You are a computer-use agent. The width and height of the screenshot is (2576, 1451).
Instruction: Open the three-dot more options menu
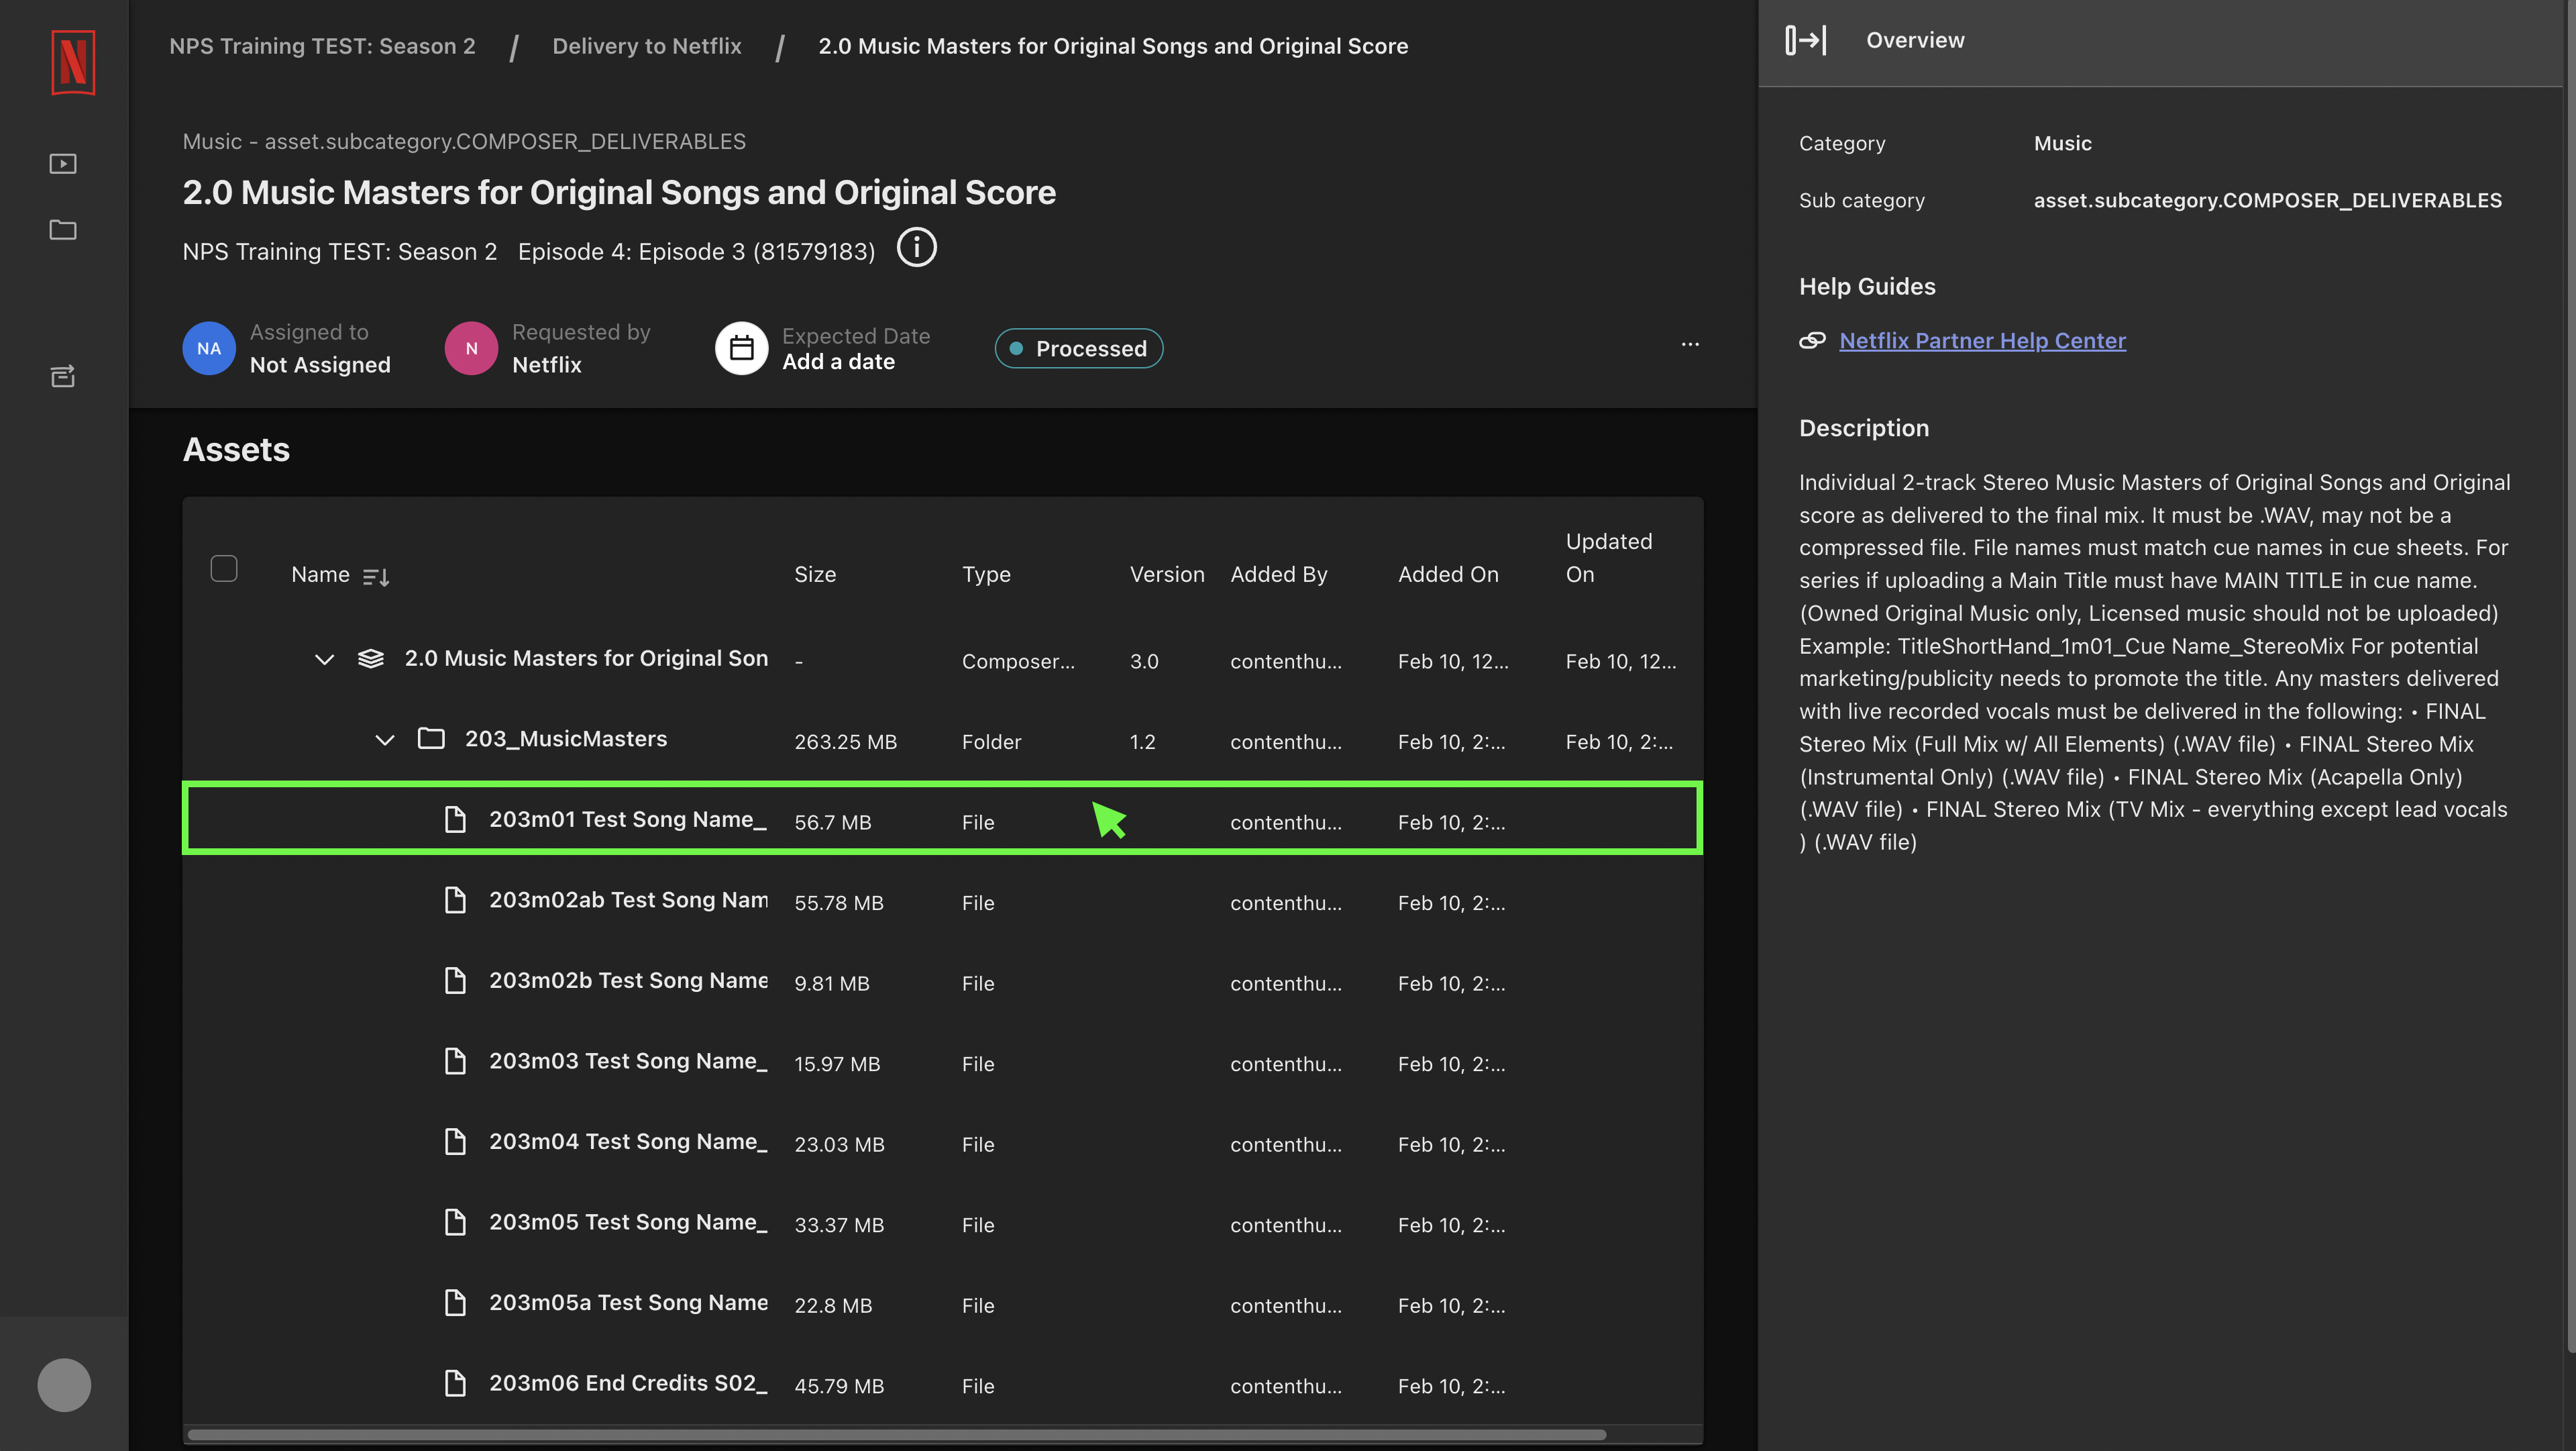click(x=1689, y=344)
